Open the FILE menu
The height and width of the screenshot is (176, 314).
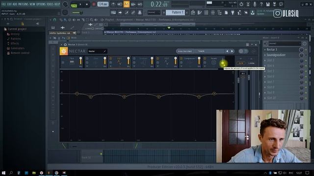pos(3,4)
